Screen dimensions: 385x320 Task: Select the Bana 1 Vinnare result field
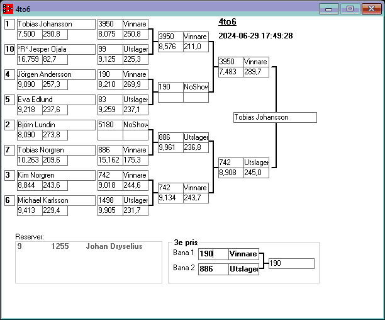pyautogui.click(x=243, y=254)
